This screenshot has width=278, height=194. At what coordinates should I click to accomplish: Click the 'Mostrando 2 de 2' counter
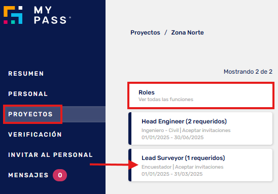[248, 72]
